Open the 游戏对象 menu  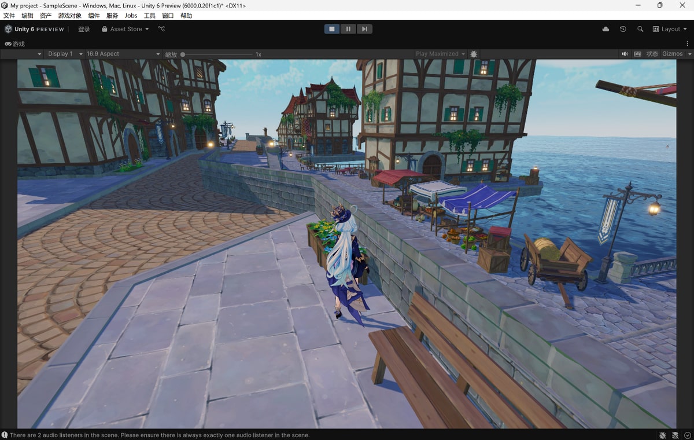pyautogui.click(x=69, y=16)
